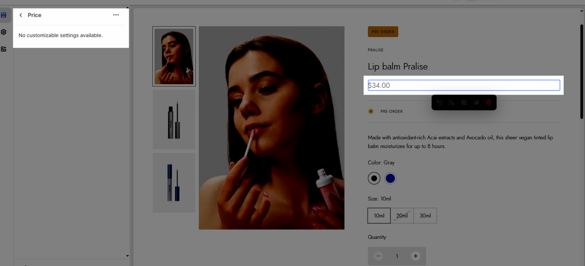
Task: View the blue mascara product thumbnail
Action: 174,183
